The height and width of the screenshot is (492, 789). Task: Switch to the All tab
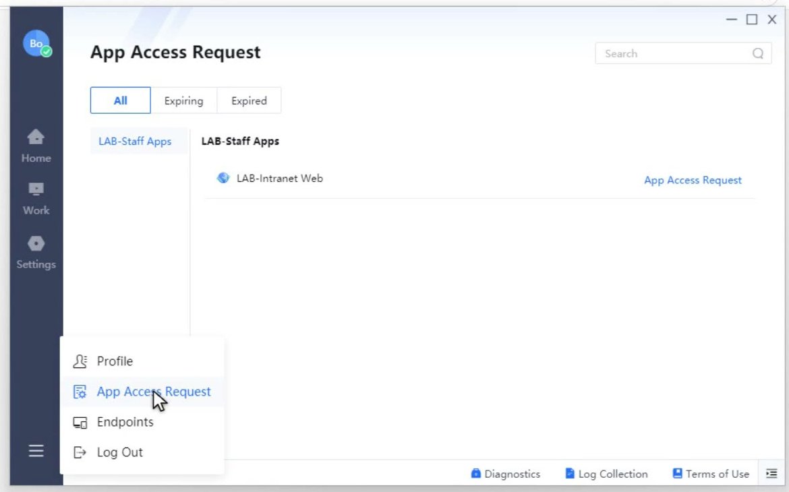click(x=120, y=100)
